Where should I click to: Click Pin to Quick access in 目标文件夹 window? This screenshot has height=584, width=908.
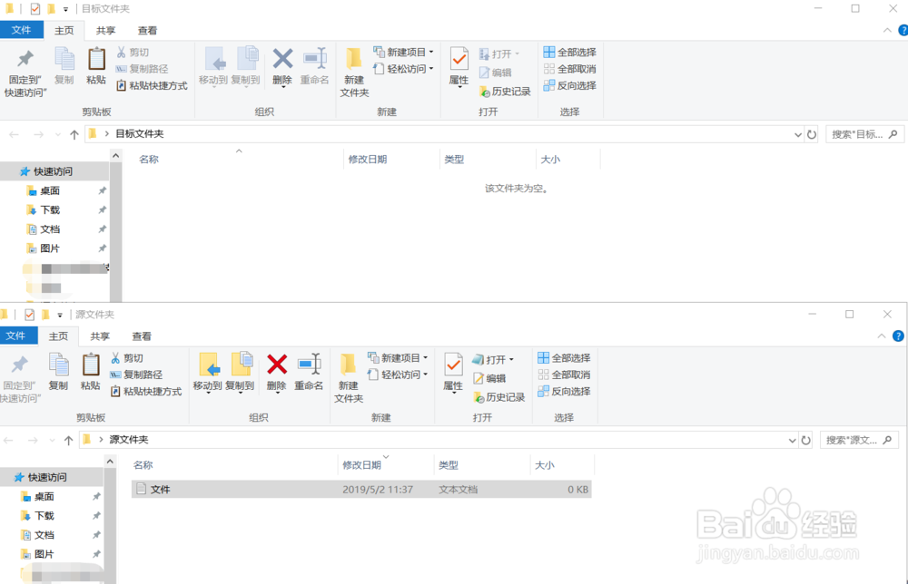25,73
